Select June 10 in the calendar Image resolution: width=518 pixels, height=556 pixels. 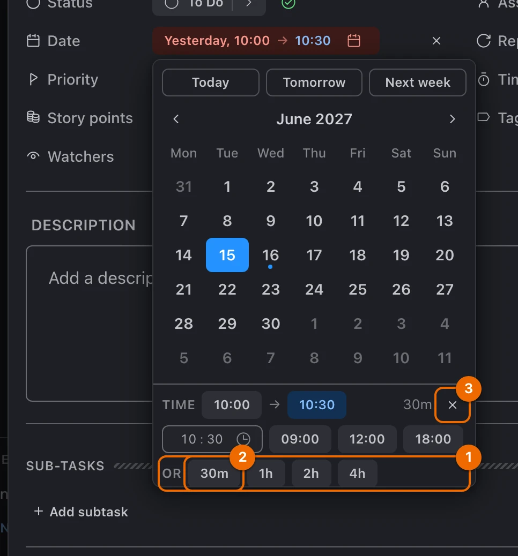(314, 221)
